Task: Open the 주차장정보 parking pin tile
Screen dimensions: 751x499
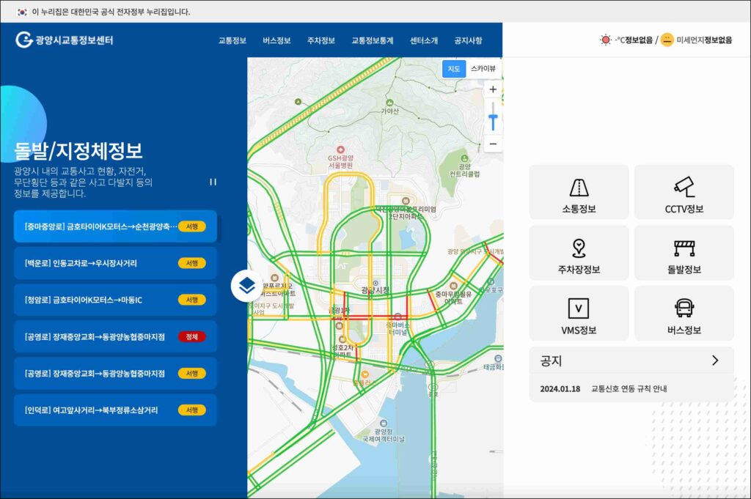Action: pos(579,253)
